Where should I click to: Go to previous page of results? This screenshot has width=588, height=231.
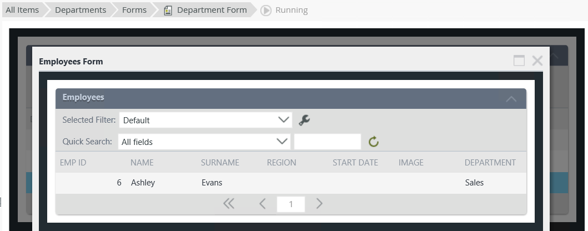(x=263, y=204)
